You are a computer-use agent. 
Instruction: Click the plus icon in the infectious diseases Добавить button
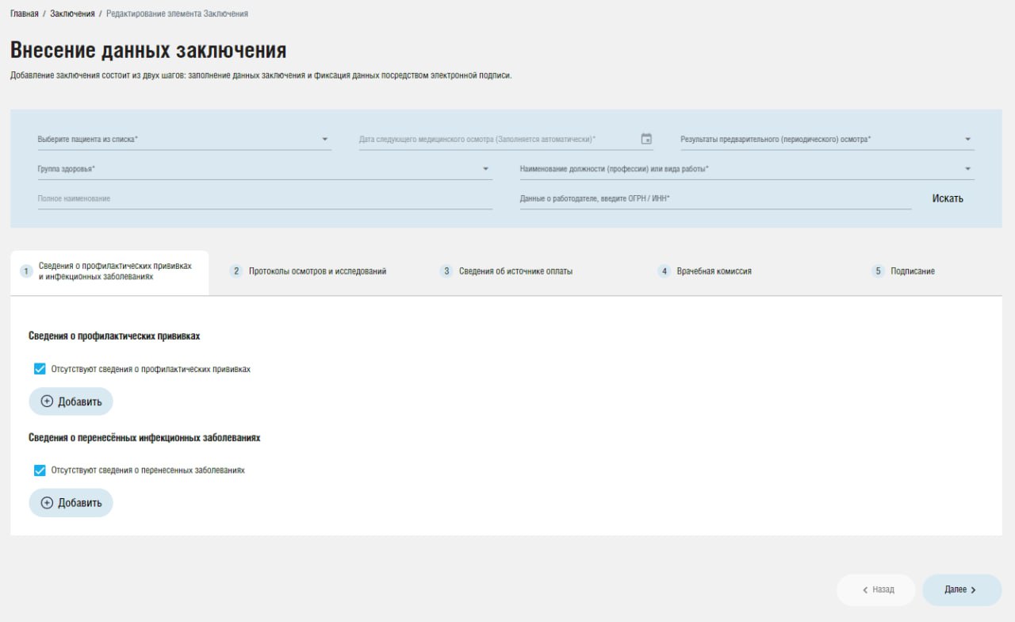pos(47,503)
